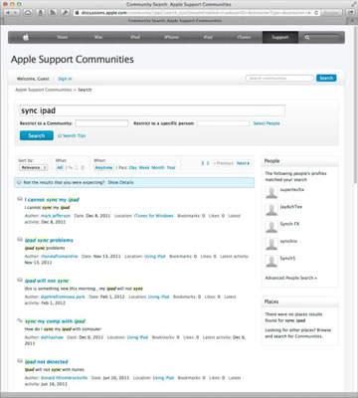Open iPod in Apple navigation bar
The height and width of the screenshot is (398, 358).
[x=135, y=37]
